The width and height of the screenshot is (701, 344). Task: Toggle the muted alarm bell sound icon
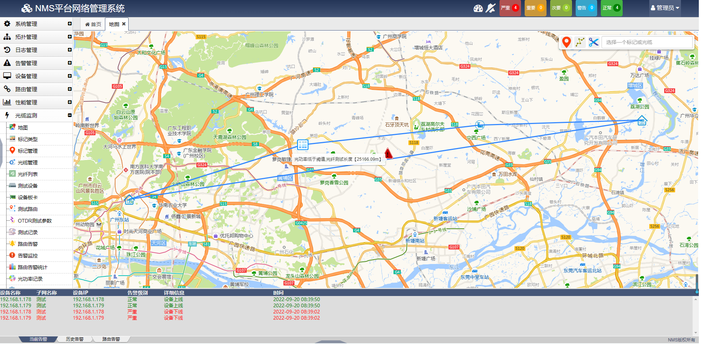click(491, 8)
